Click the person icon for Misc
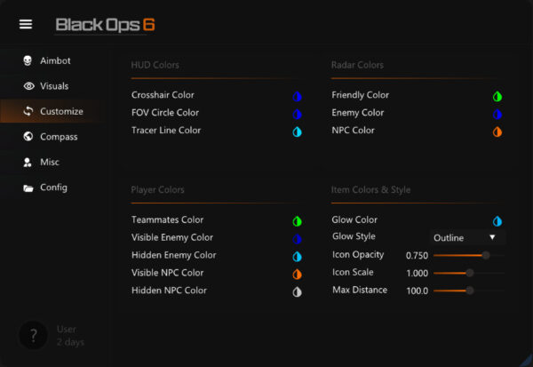This screenshot has height=367, width=533. click(x=28, y=163)
